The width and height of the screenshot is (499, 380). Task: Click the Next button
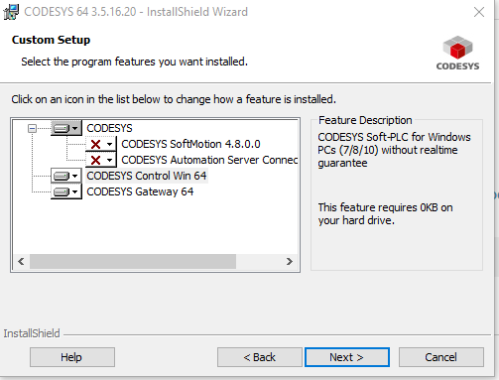pyautogui.click(x=347, y=357)
